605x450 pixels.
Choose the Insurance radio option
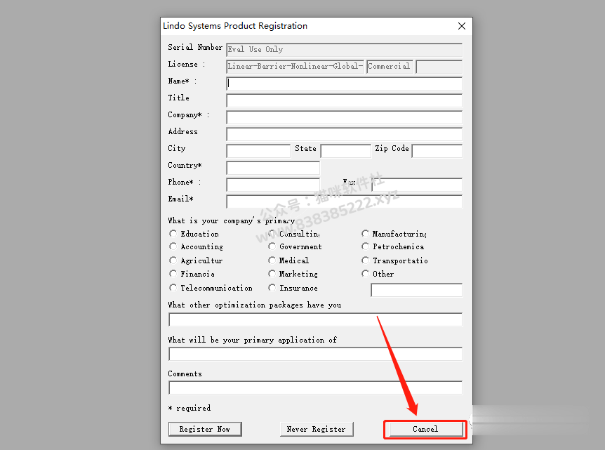(x=272, y=288)
